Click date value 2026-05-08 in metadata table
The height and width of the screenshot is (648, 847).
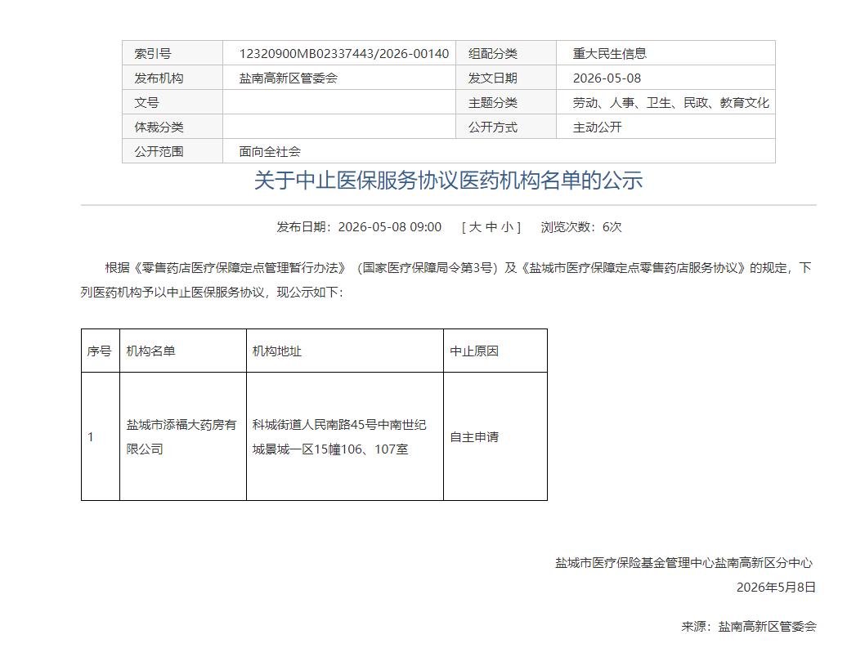coord(607,78)
